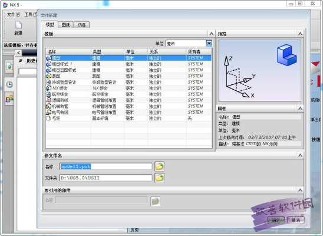The width and height of the screenshot is (323, 236).
Task: Click the back arrow in NX sidebar
Action: (x=18, y=53)
